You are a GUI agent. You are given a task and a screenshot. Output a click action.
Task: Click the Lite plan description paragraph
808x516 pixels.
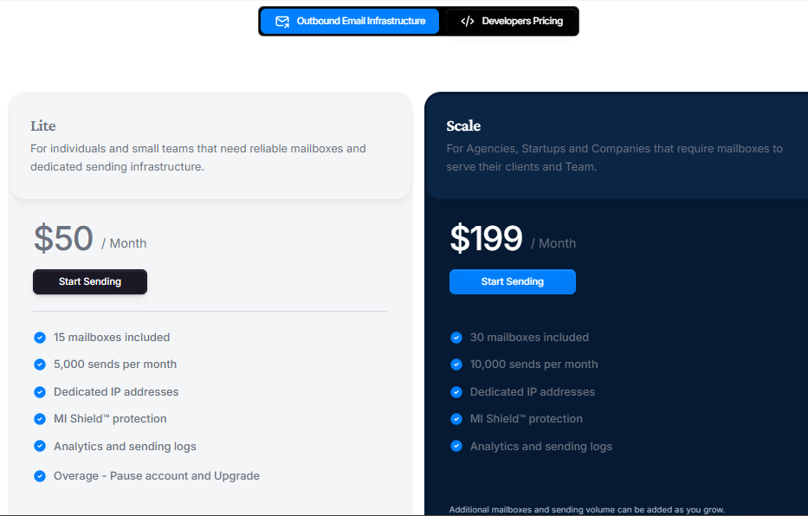click(198, 158)
